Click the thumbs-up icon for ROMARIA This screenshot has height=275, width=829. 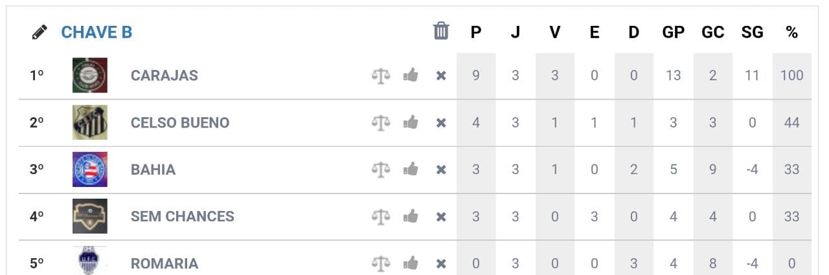click(411, 263)
